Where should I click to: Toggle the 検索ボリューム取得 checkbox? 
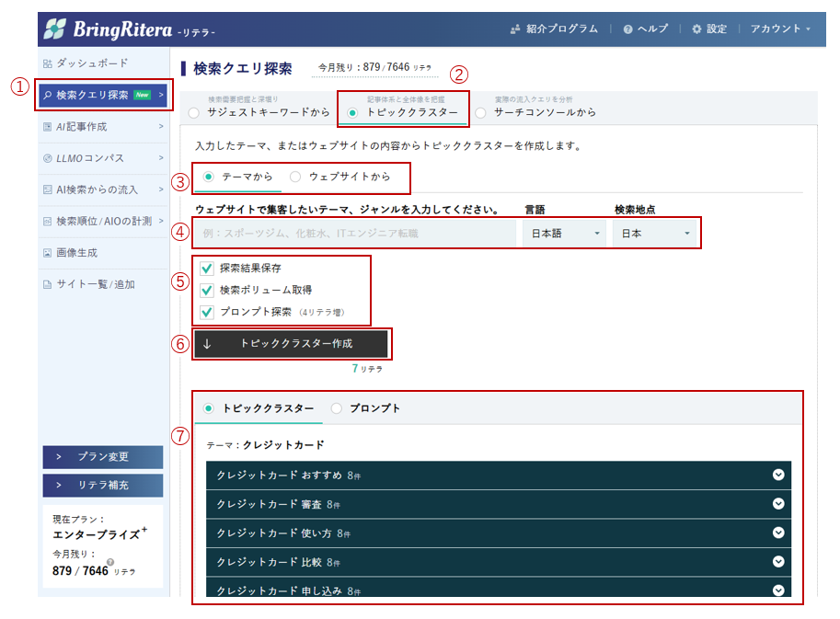coord(207,291)
